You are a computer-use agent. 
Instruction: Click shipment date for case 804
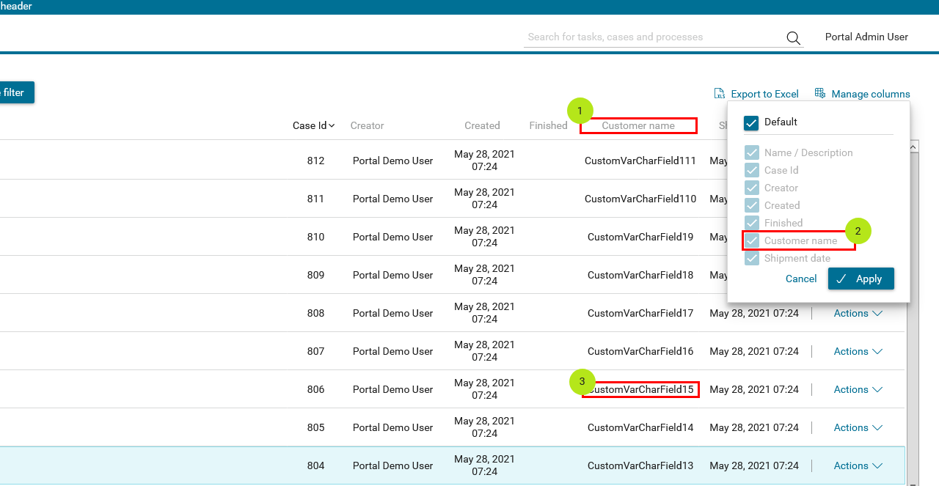(754, 465)
